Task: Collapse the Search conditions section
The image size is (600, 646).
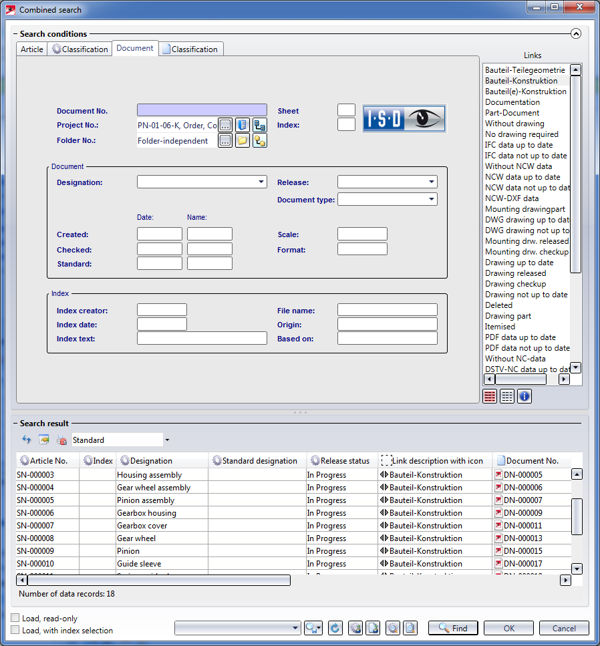Action: click(576, 33)
